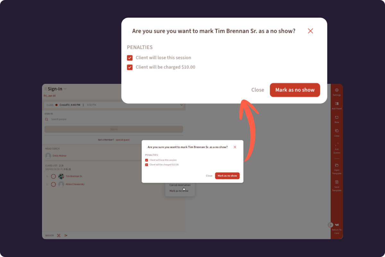Uncheck "Client will be charged $10.00" in enlarged dialog
This screenshot has height=257, width=385.
(130, 67)
